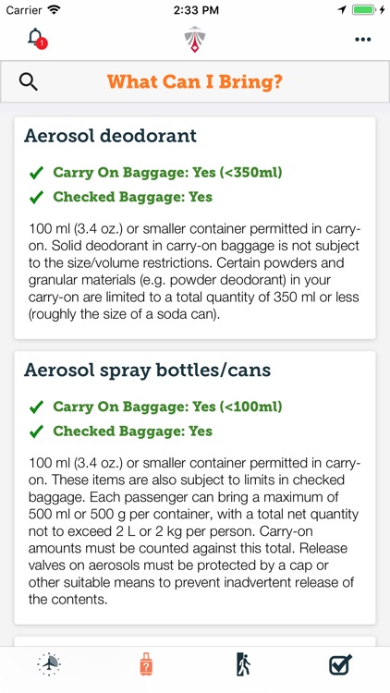Viewport: 390px width, 693px height.
Task: Open the walking passenger tab icon
Action: [x=243, y=663]
